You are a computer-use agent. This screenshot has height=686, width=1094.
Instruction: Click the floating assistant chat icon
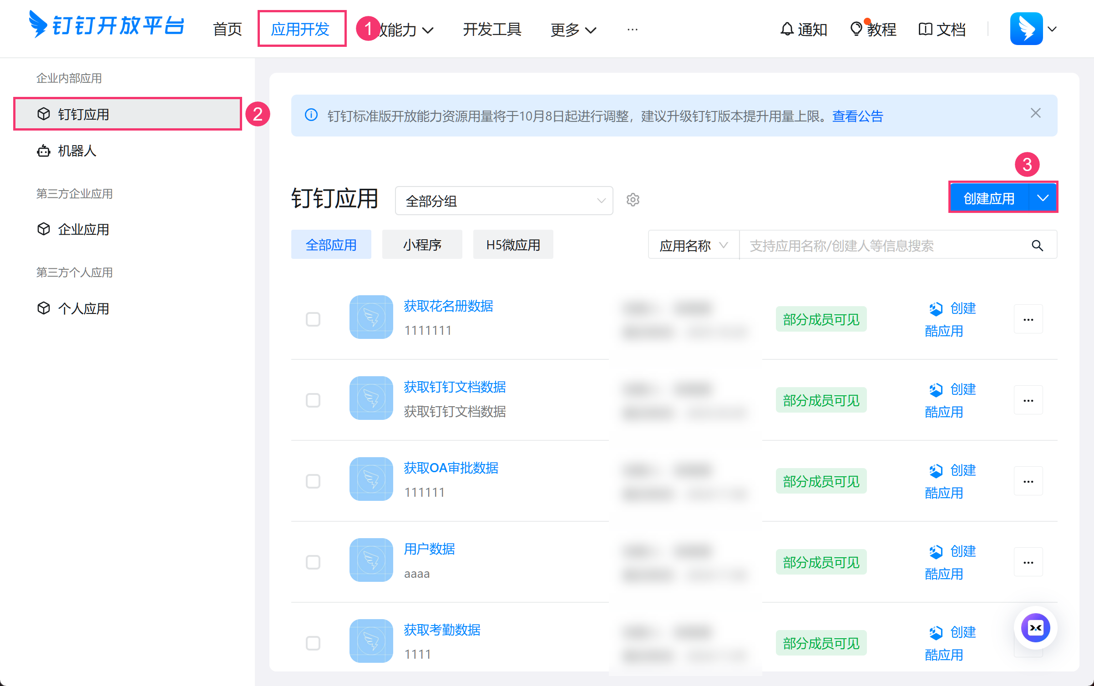point(1035,628)
